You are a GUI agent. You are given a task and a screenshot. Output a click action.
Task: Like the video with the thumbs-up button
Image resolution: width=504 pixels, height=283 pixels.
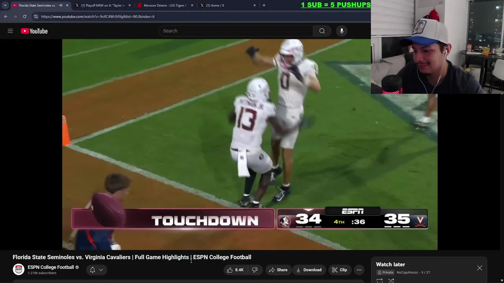(x=235, y=270)
